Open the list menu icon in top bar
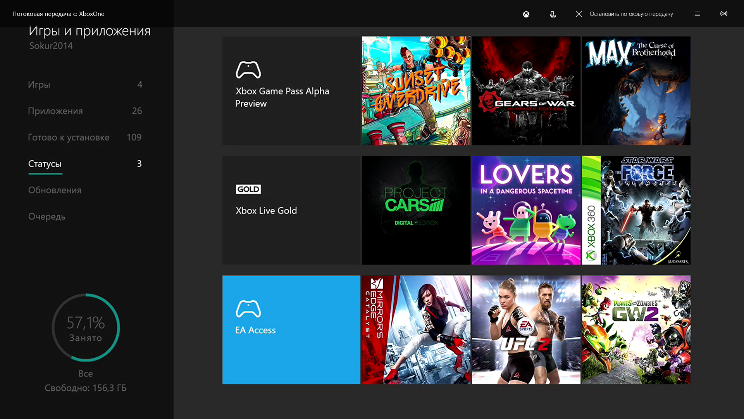The height and width of the screenshot is (419, 744). click(x=696, y=14)
